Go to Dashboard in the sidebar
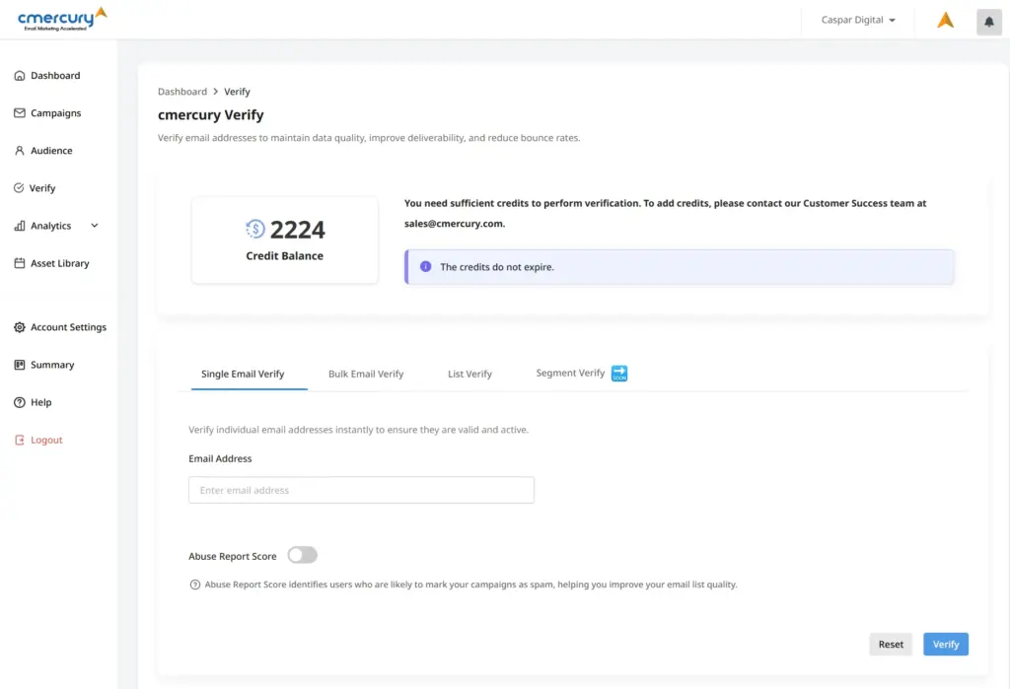1010x689 pixels. click(55, 75)
